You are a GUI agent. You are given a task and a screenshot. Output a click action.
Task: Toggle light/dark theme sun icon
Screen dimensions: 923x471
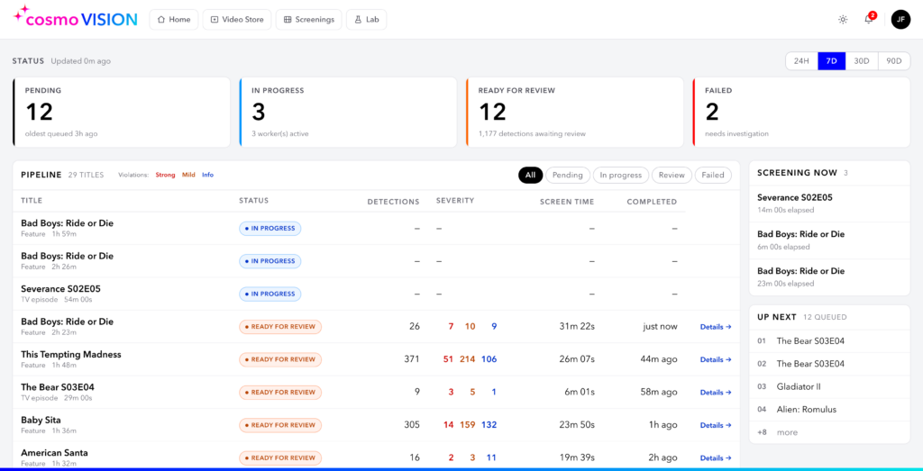[x=843, y=20]
